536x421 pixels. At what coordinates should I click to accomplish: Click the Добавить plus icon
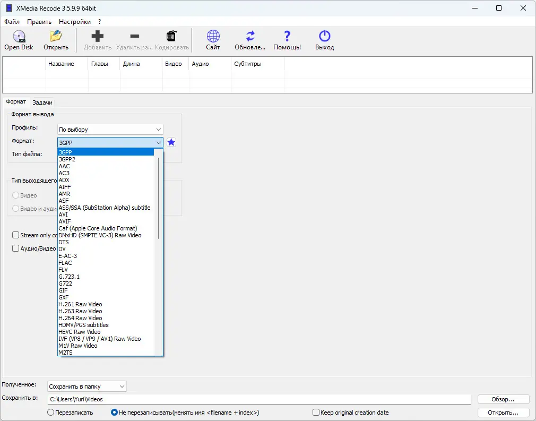(98, 36)
